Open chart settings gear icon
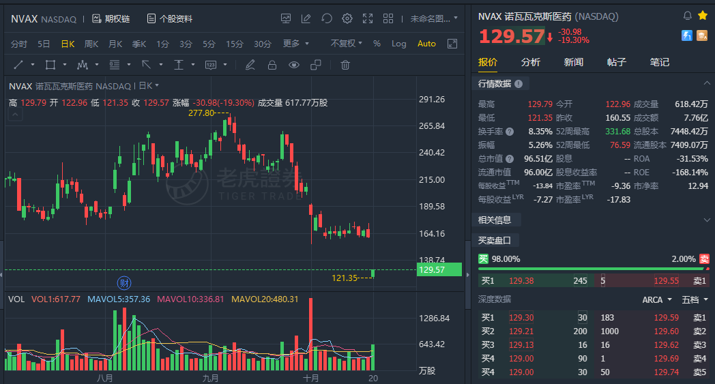Screen dimensions: 715x384 point(347,18)
